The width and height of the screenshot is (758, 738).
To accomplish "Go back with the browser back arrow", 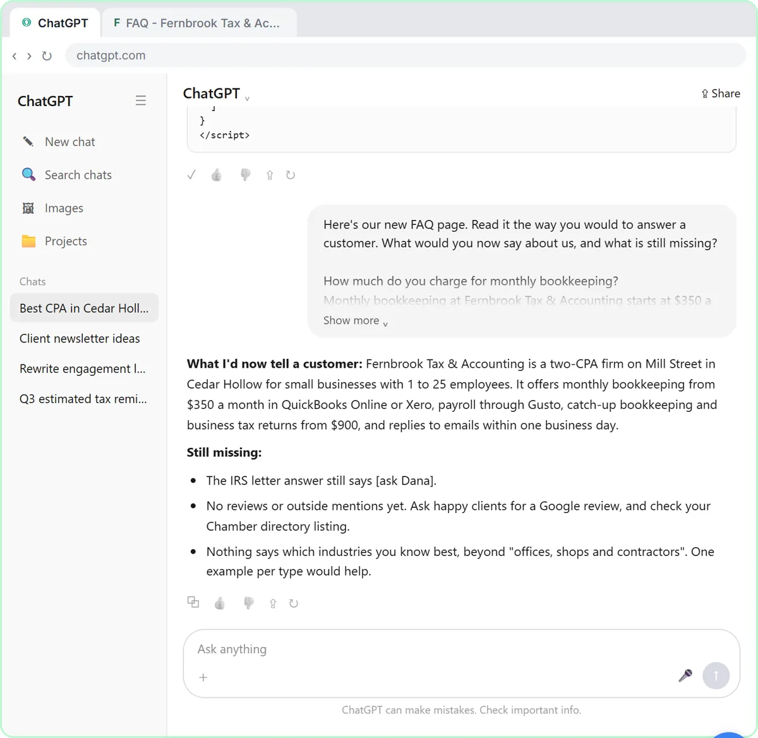I will point(15,56).
